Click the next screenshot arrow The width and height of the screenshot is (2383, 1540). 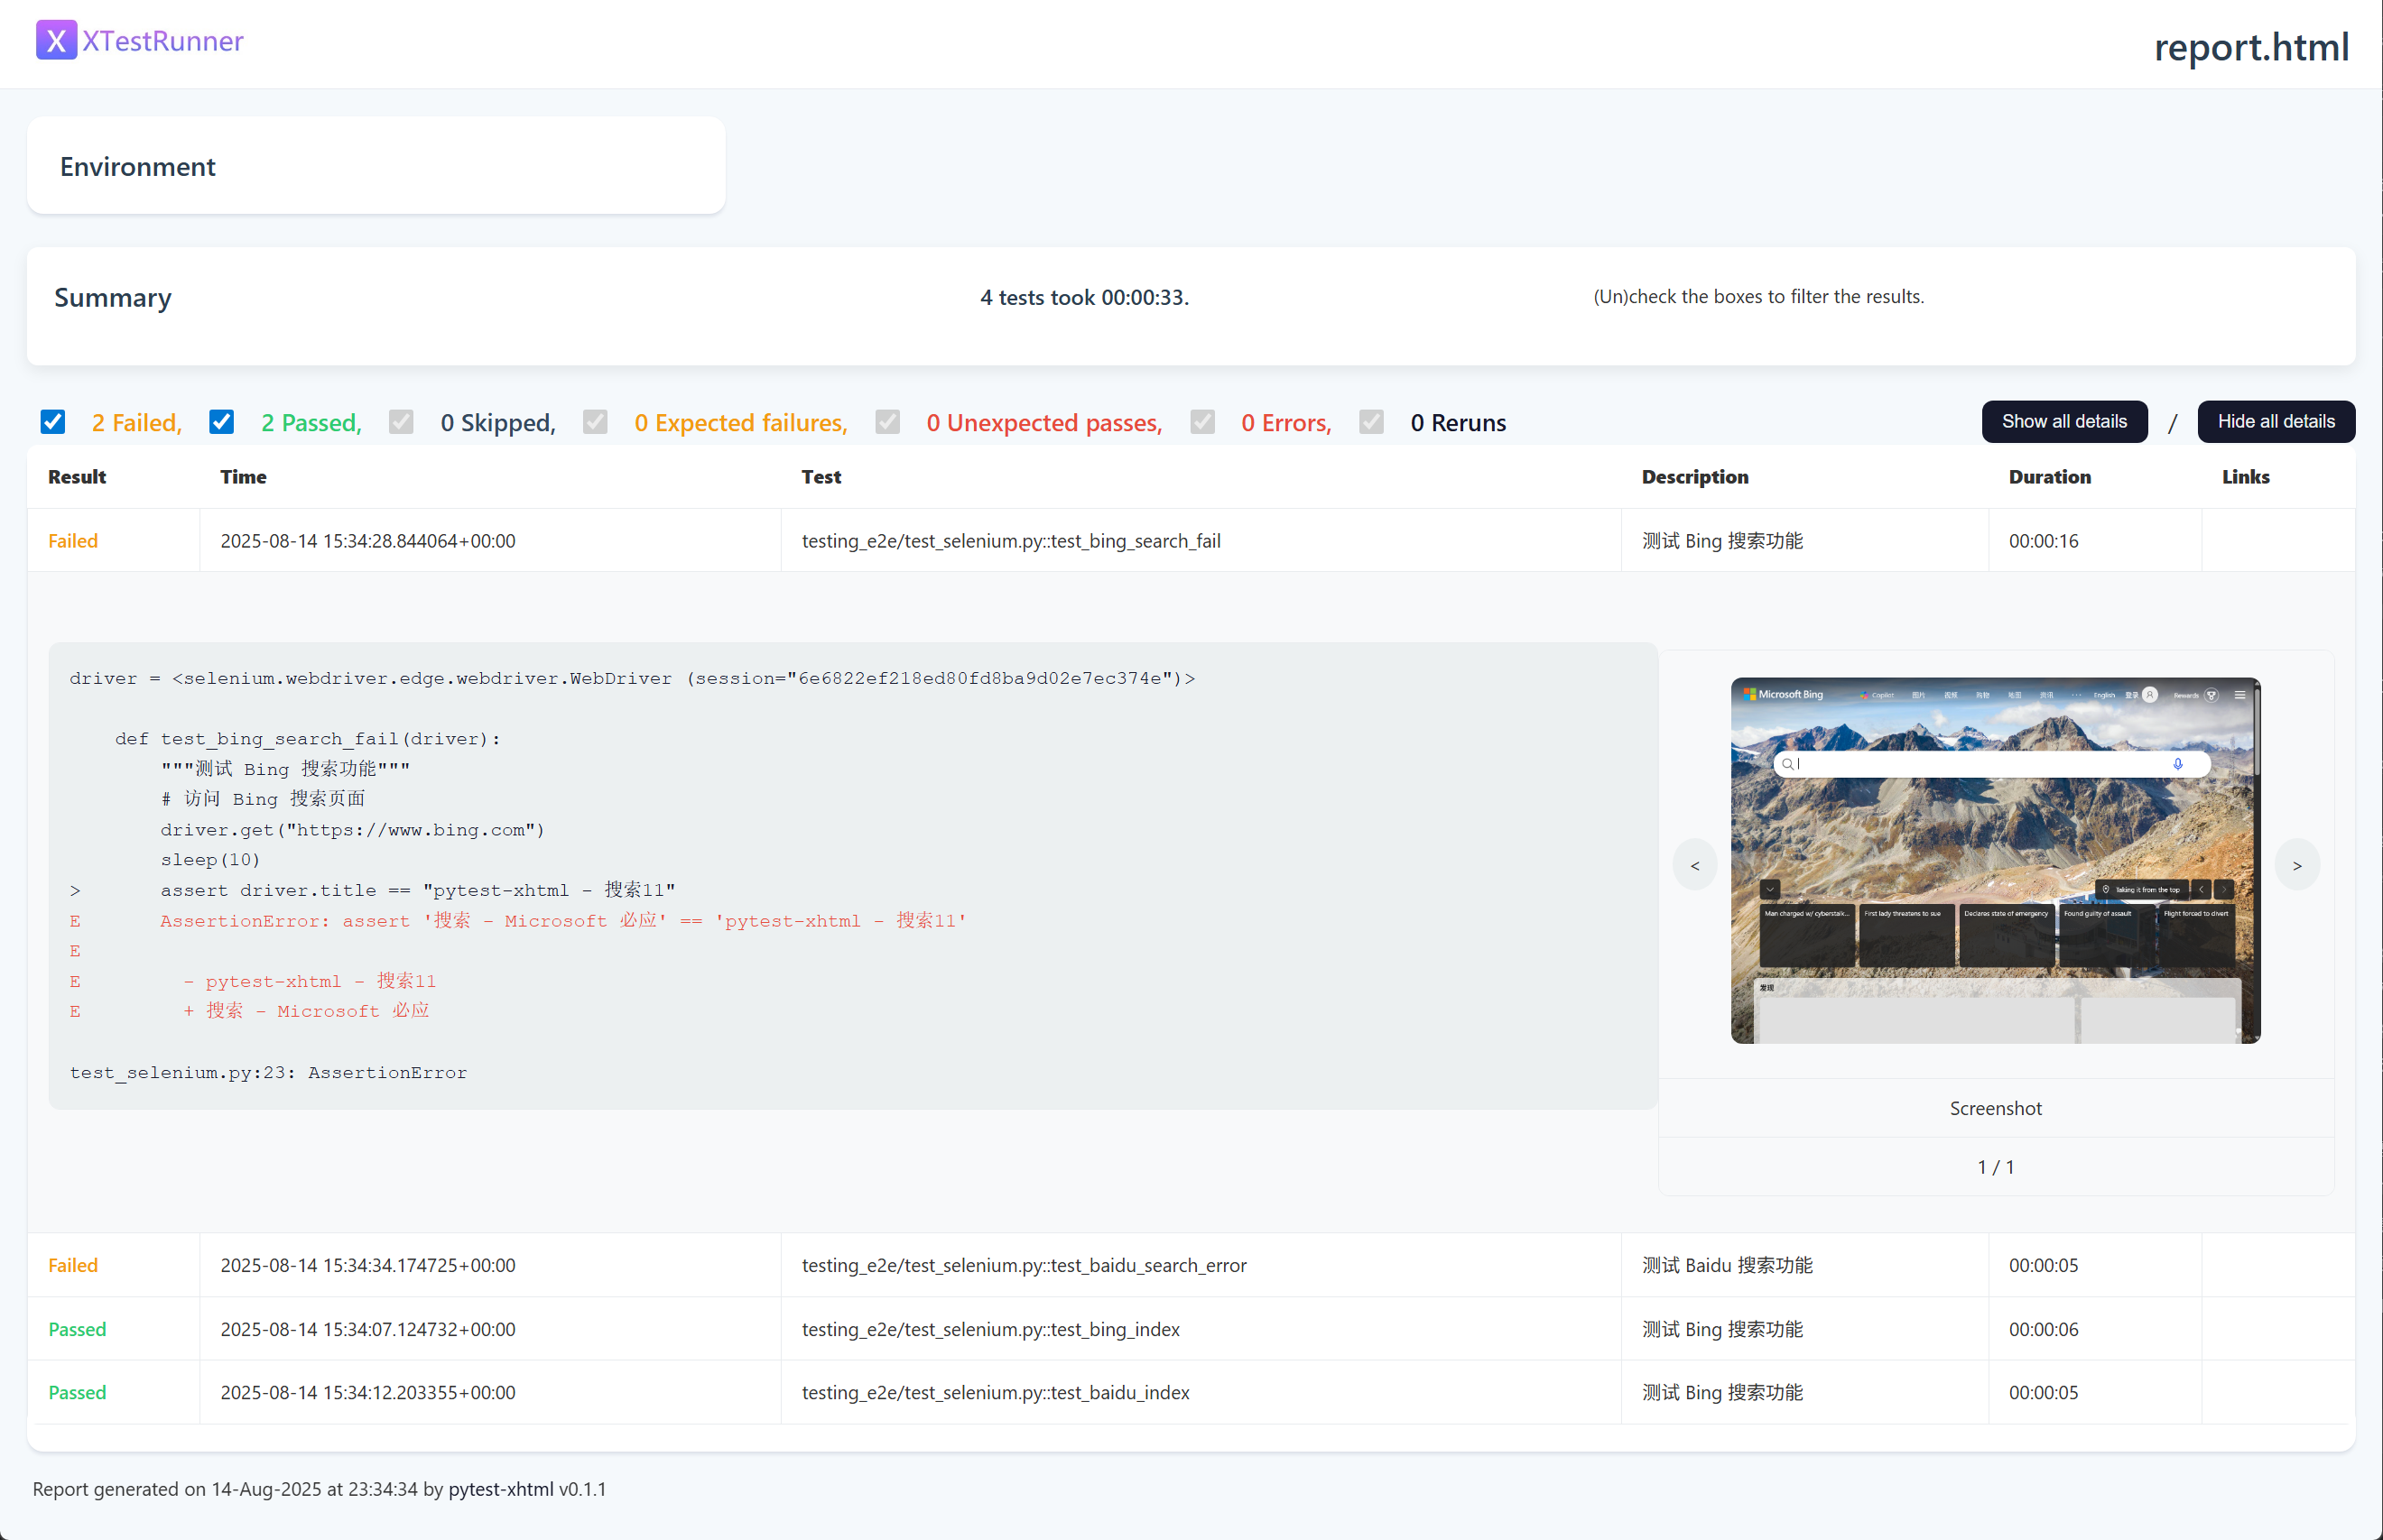tap(2297, 865)
